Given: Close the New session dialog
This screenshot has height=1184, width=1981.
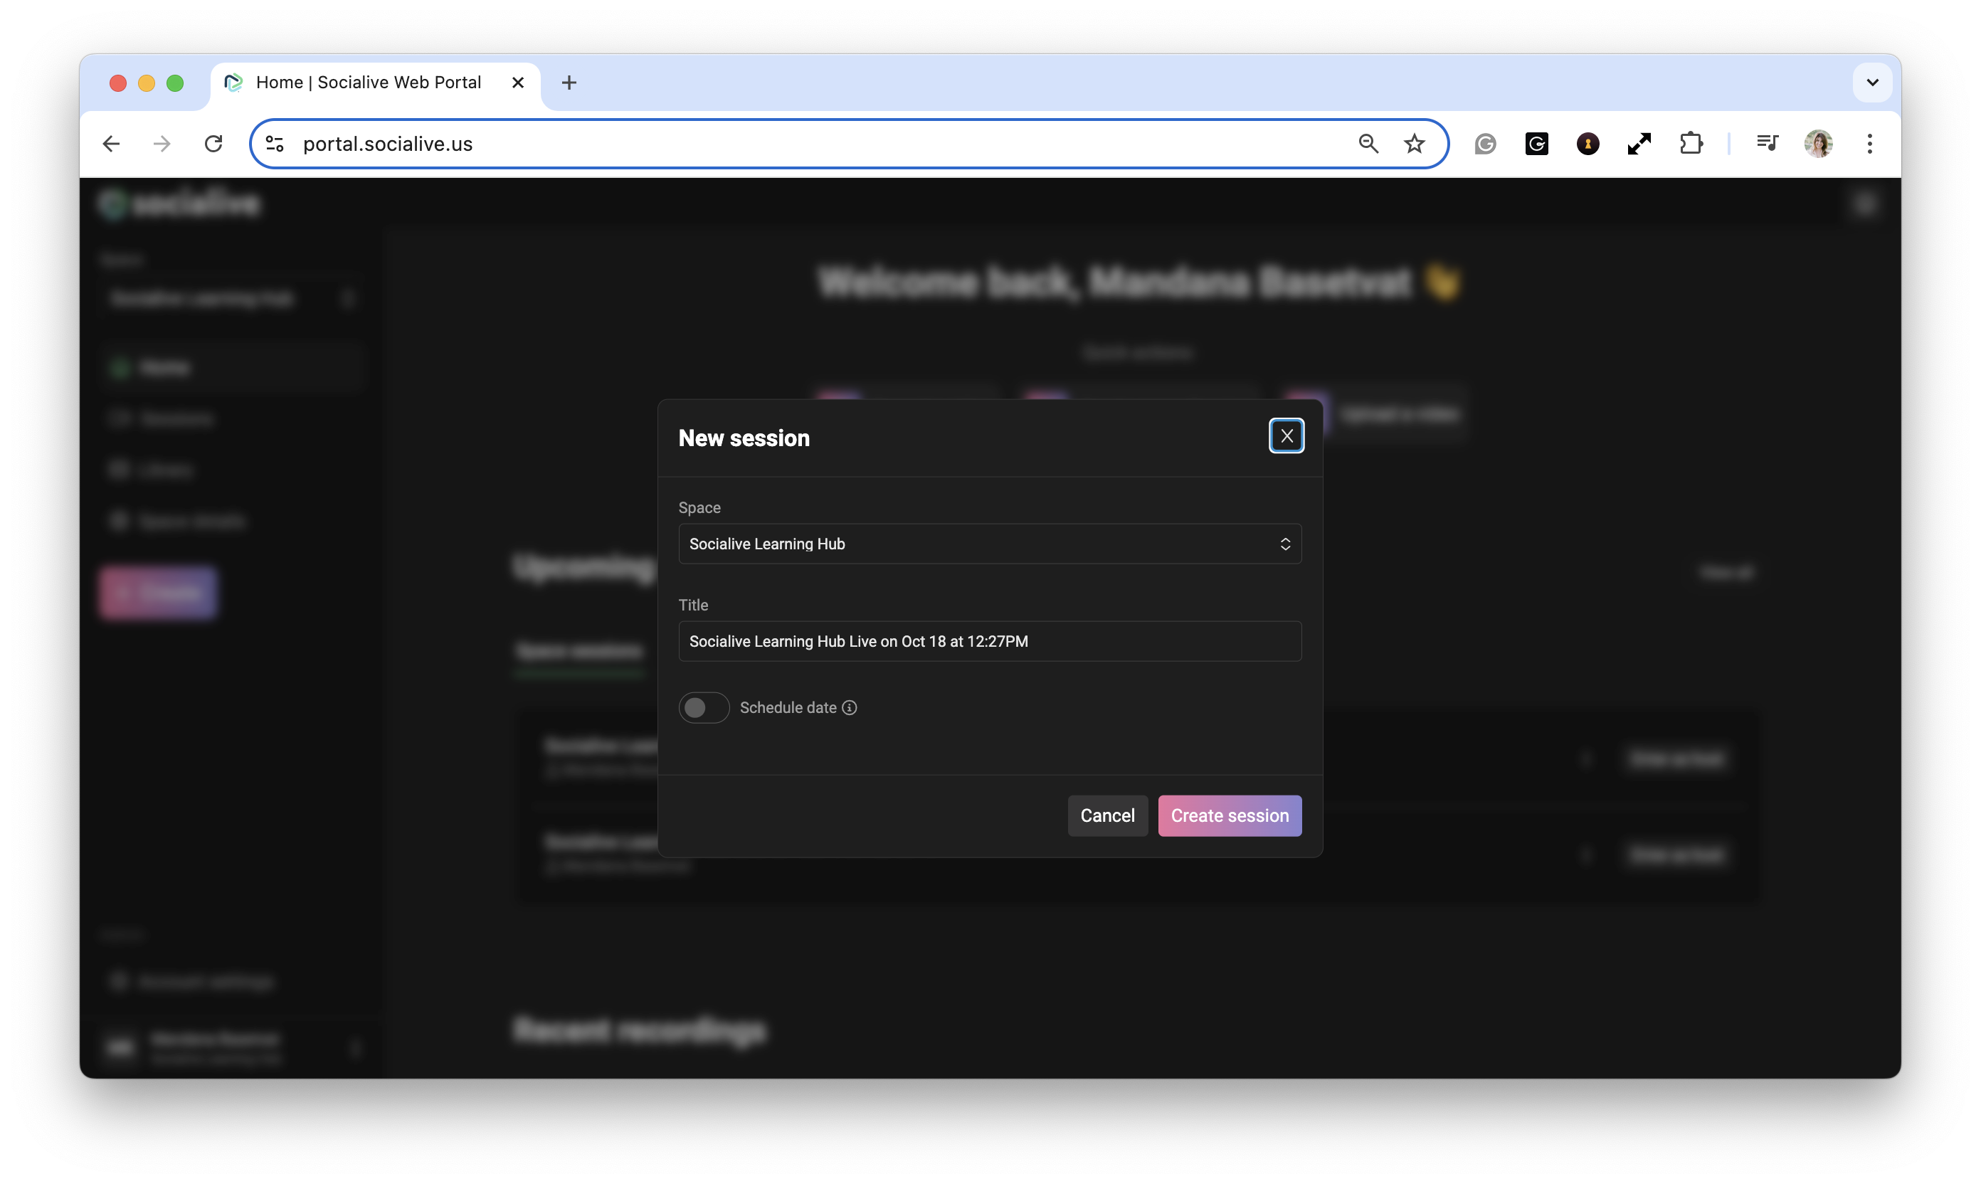Looking at the screenshot, I should point(1286,435).
